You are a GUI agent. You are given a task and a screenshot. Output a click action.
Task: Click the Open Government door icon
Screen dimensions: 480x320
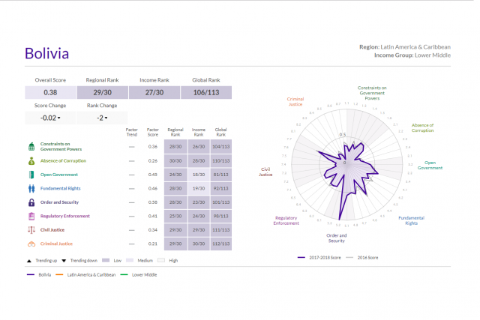pos(31,175)
